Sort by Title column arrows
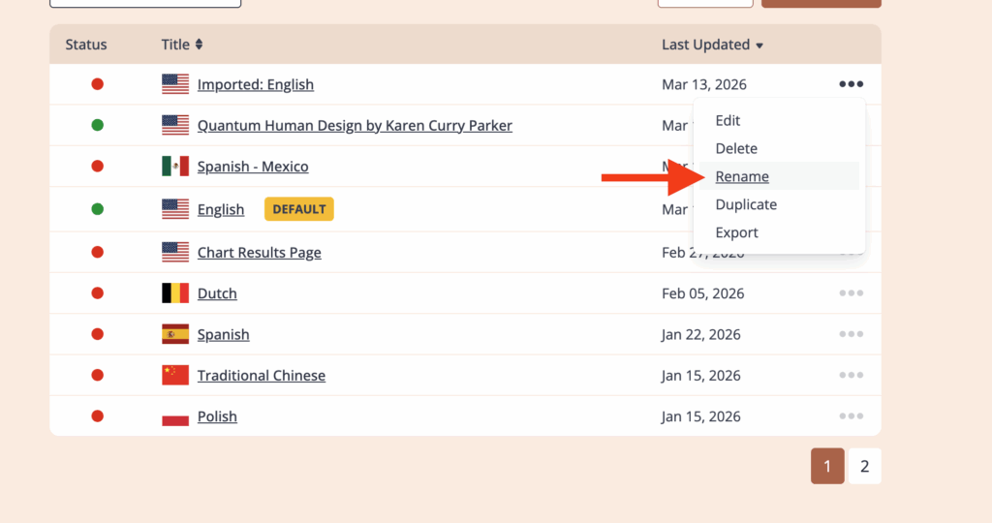Screen dimensions: 992x523 click(200, 45)
